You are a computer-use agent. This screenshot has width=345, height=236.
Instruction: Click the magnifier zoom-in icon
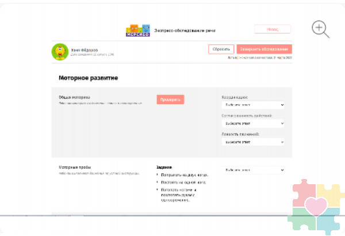click(x=320, y=29)
